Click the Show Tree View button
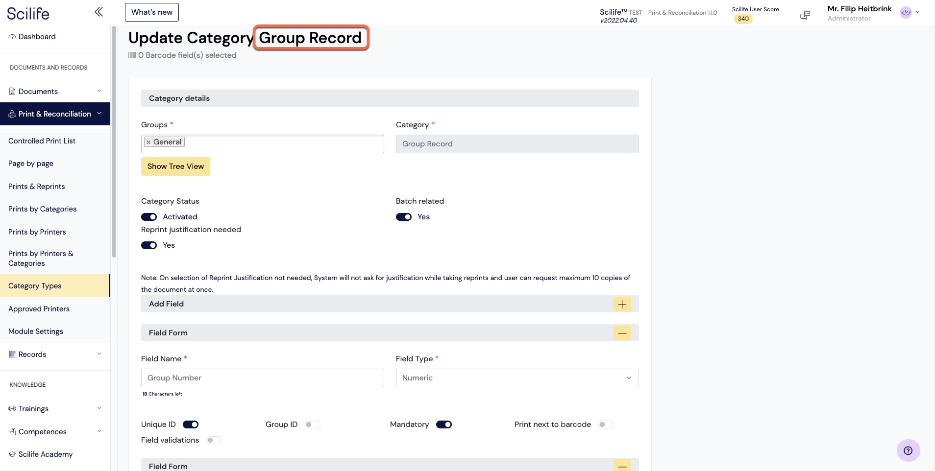This screenshot has height=471, width=935. pos(175,166)
